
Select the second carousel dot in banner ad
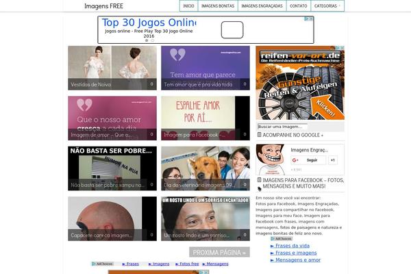[x=152, y=40]
